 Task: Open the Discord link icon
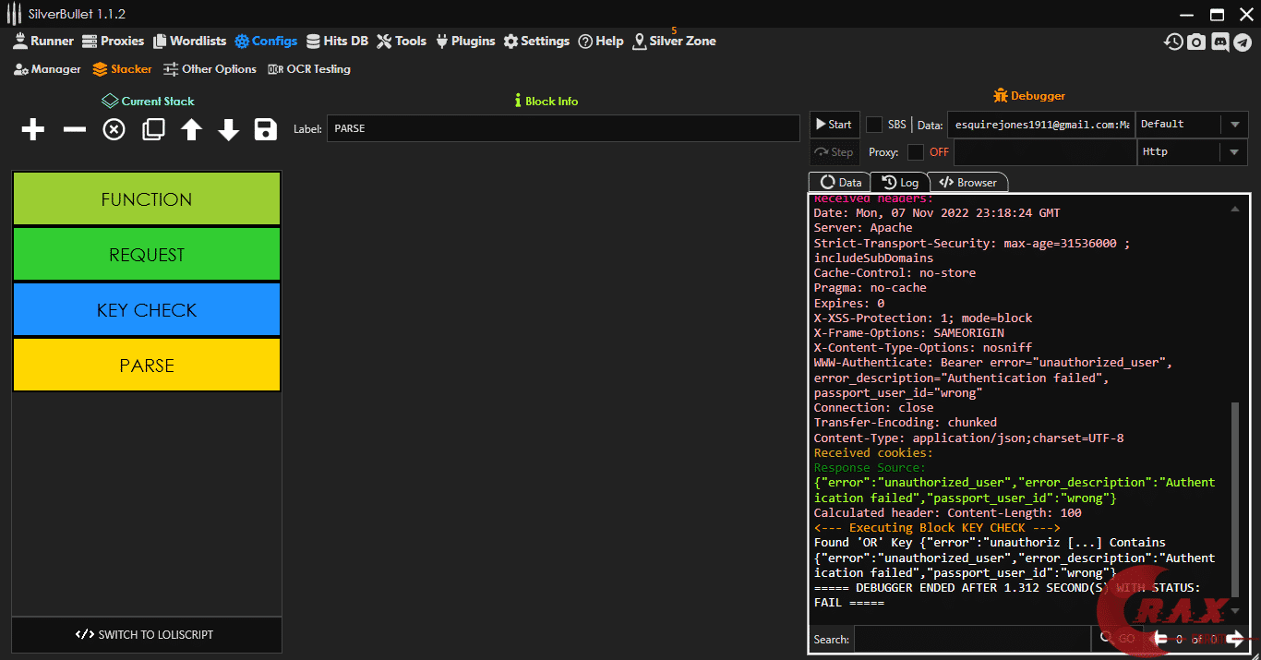point(1219,42)
